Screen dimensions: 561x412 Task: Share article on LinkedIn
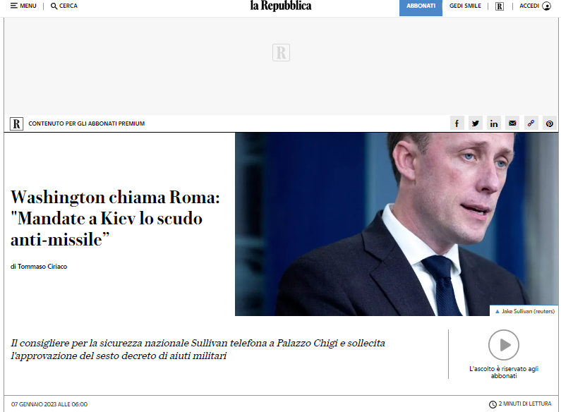point(494,123)
